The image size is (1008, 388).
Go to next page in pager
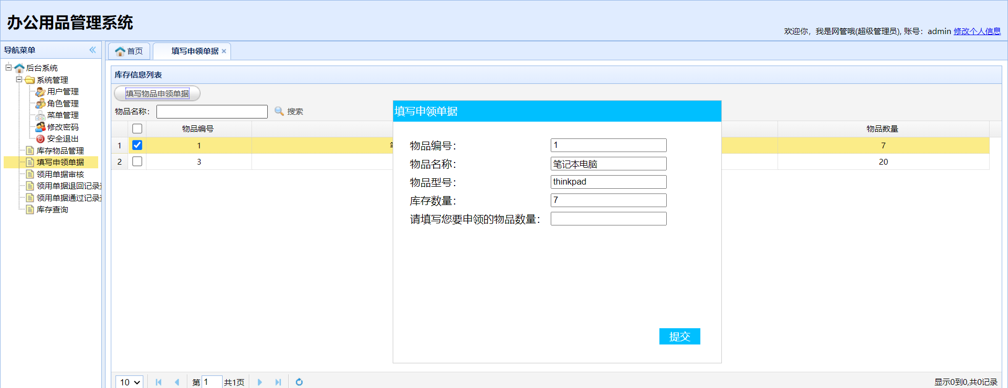point(259,382)
